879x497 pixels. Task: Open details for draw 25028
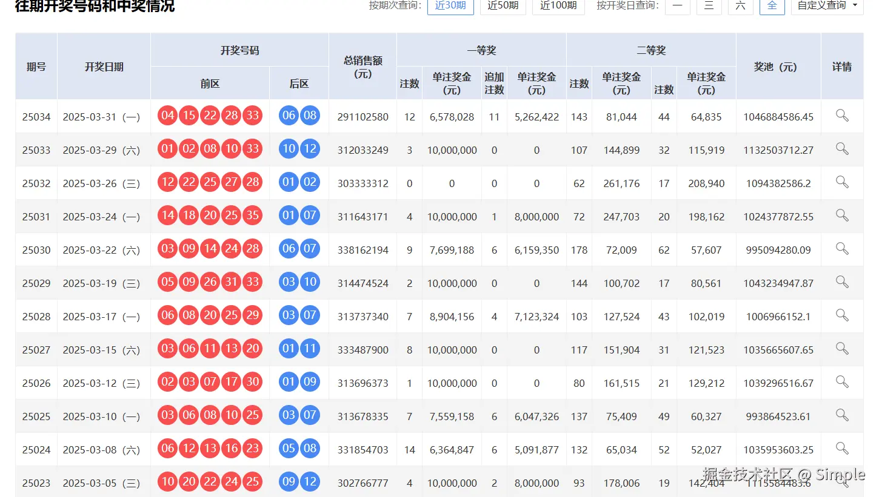pyautogui.click(x=841, y=315)
